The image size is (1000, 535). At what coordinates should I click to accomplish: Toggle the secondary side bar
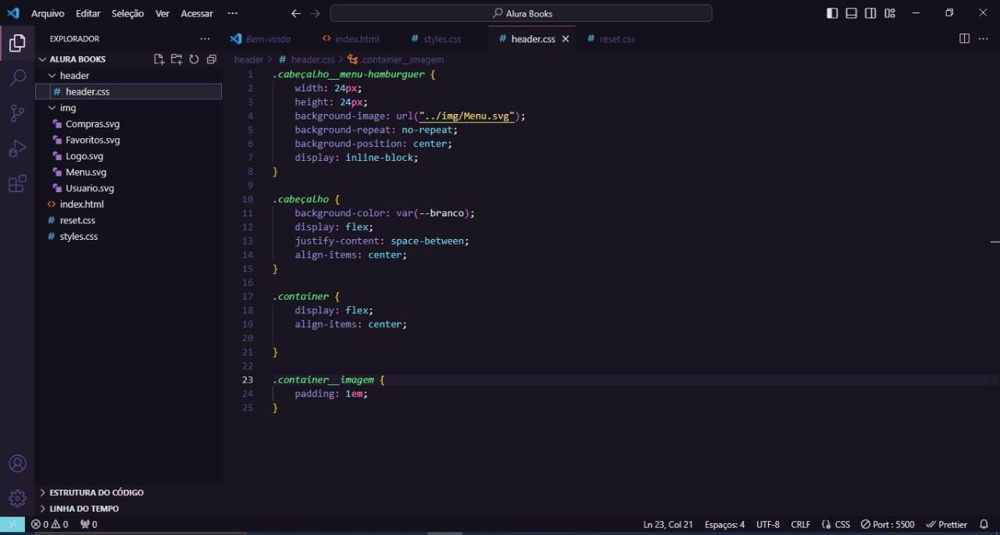[x=870, y=13]
